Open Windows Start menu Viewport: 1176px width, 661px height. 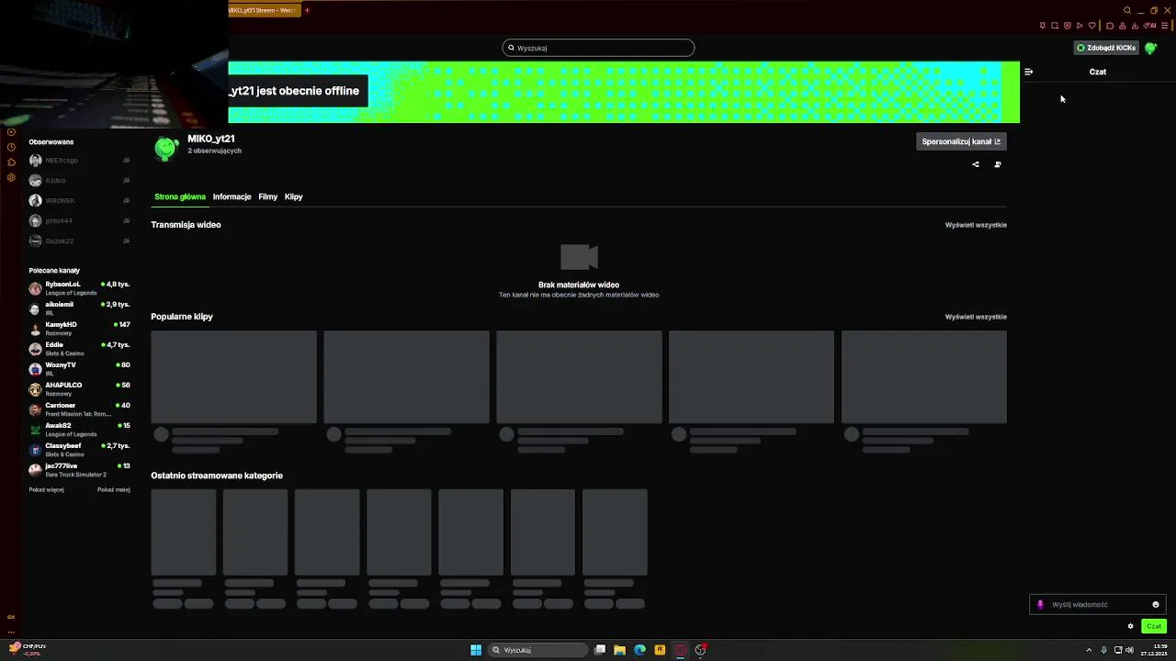tap(476, 650)
